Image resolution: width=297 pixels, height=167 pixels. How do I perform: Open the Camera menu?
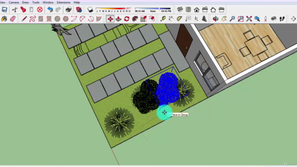tap(13, 2)
